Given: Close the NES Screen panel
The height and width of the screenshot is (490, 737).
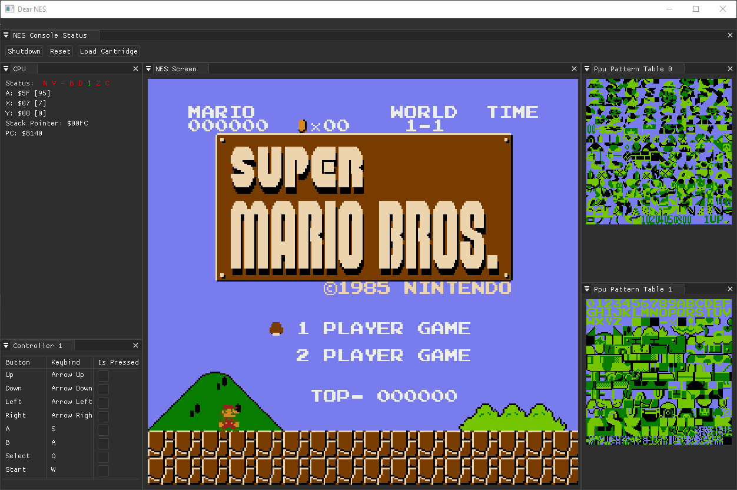Looking at the screenshot, I should (575, 69).
